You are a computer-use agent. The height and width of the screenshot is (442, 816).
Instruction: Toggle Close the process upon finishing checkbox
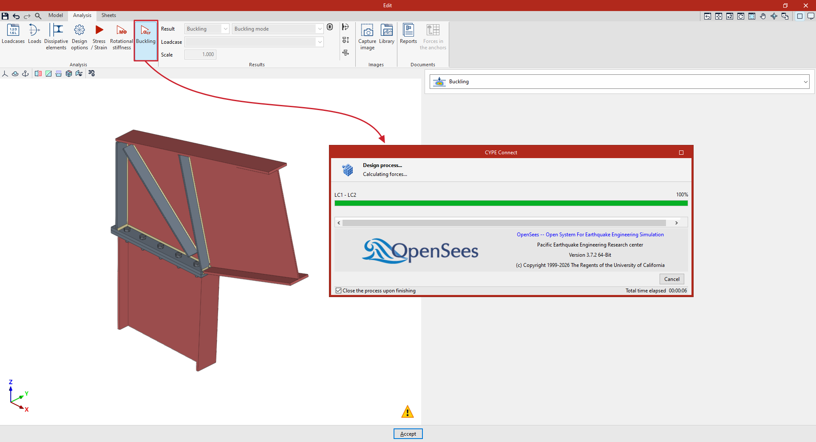[339, 291]
